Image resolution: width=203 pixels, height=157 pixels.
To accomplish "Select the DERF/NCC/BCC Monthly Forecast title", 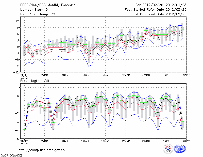I will point(43,5).
